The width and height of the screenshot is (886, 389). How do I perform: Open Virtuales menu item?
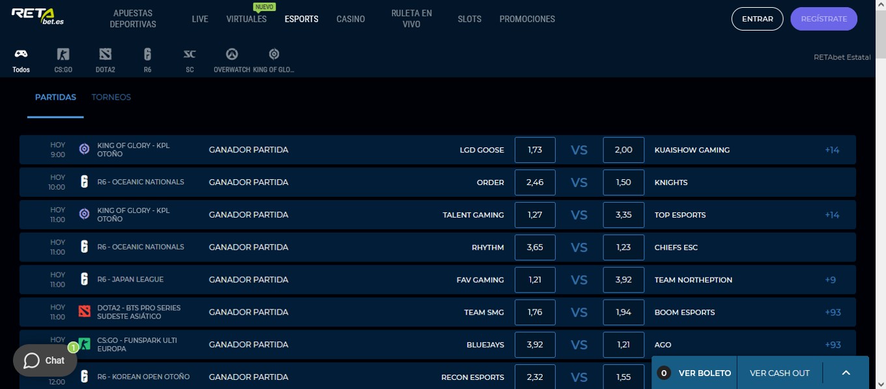(x=246, y=19)
